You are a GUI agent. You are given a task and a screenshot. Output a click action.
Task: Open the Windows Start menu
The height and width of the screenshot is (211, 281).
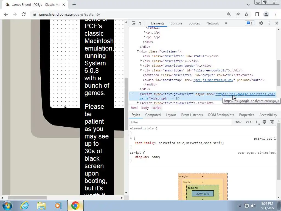click(x=7, y=206)
